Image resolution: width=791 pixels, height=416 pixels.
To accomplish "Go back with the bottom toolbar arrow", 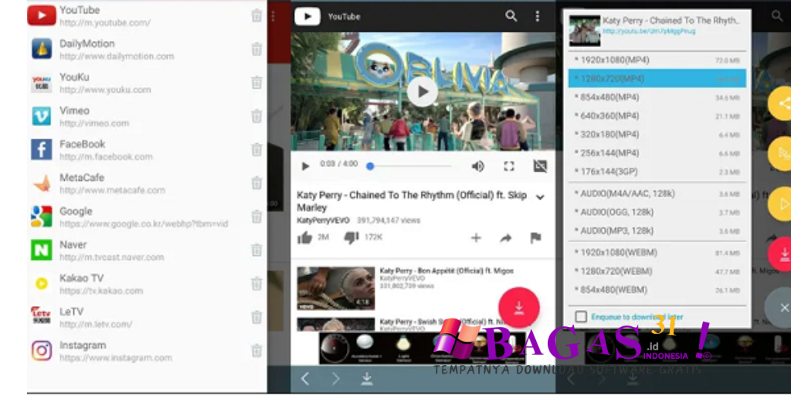I will tap(305, 379).
